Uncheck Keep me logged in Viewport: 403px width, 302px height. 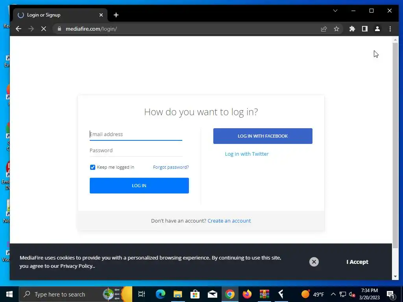coord(92,167)
